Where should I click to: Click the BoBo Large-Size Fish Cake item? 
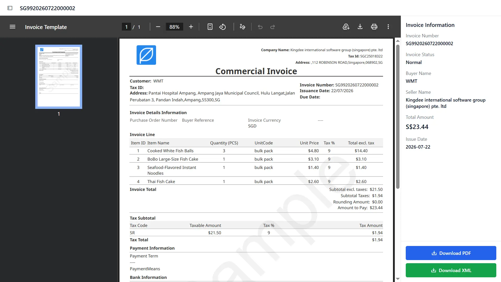173,159
